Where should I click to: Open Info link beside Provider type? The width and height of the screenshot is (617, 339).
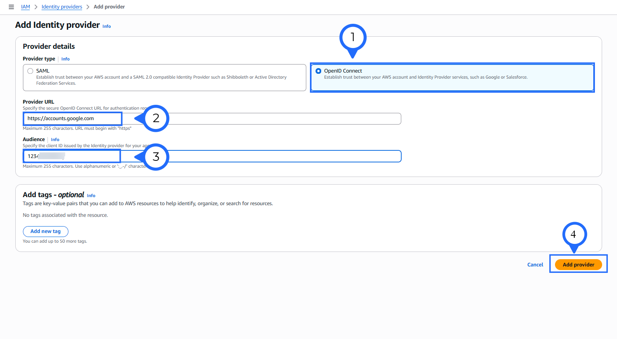click(x=66, y=59)
